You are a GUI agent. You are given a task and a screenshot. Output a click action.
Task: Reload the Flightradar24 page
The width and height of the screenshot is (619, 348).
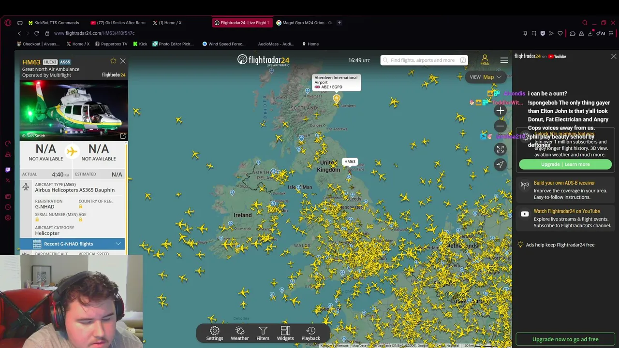tap(36, 33)
